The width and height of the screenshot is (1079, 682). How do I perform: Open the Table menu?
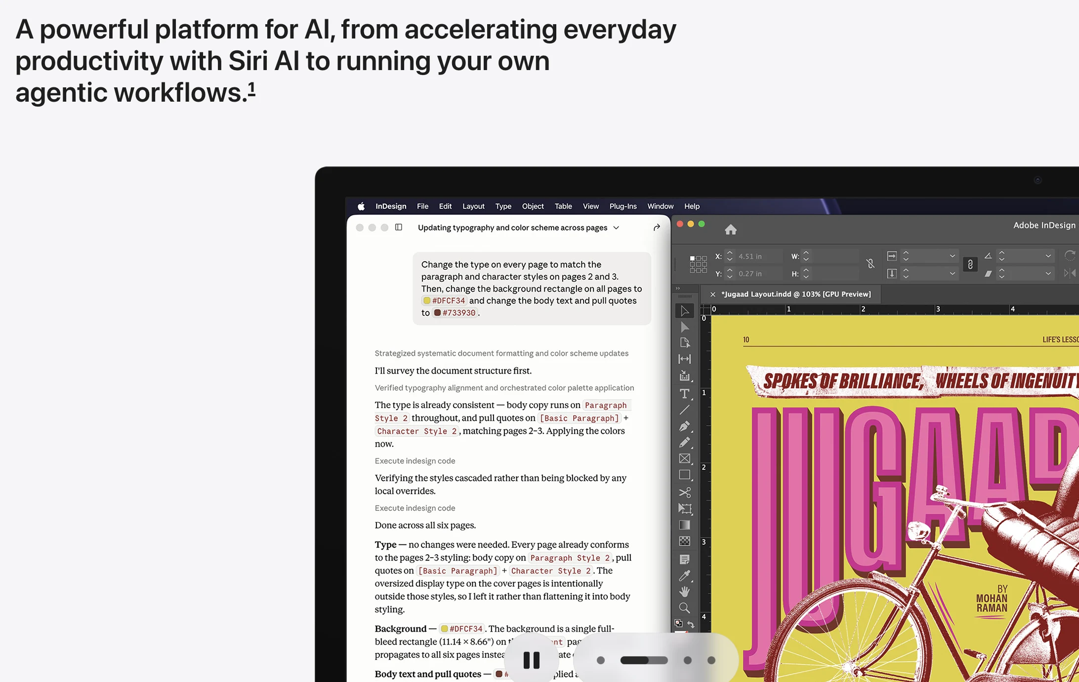coord(563,206)
